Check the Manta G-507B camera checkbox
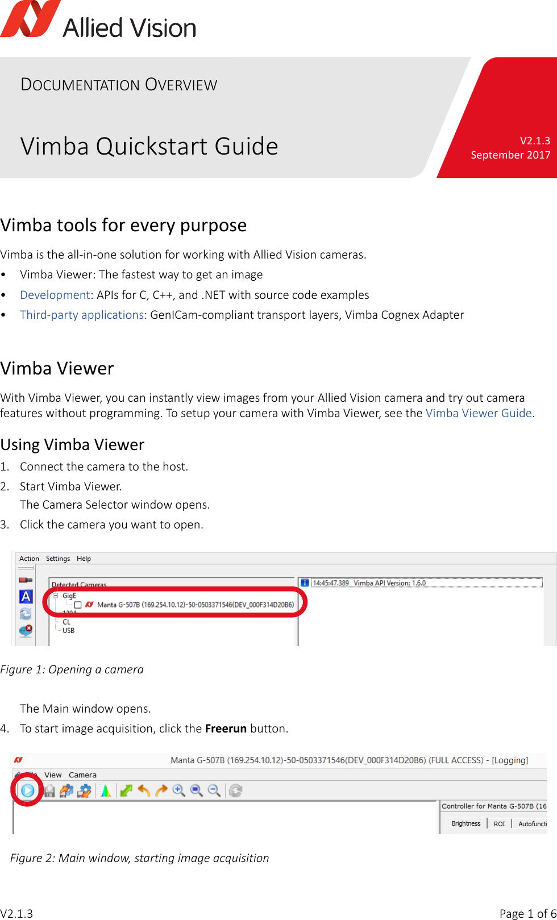The height and width of the screenshot is (920, 557). click(78, 605)
